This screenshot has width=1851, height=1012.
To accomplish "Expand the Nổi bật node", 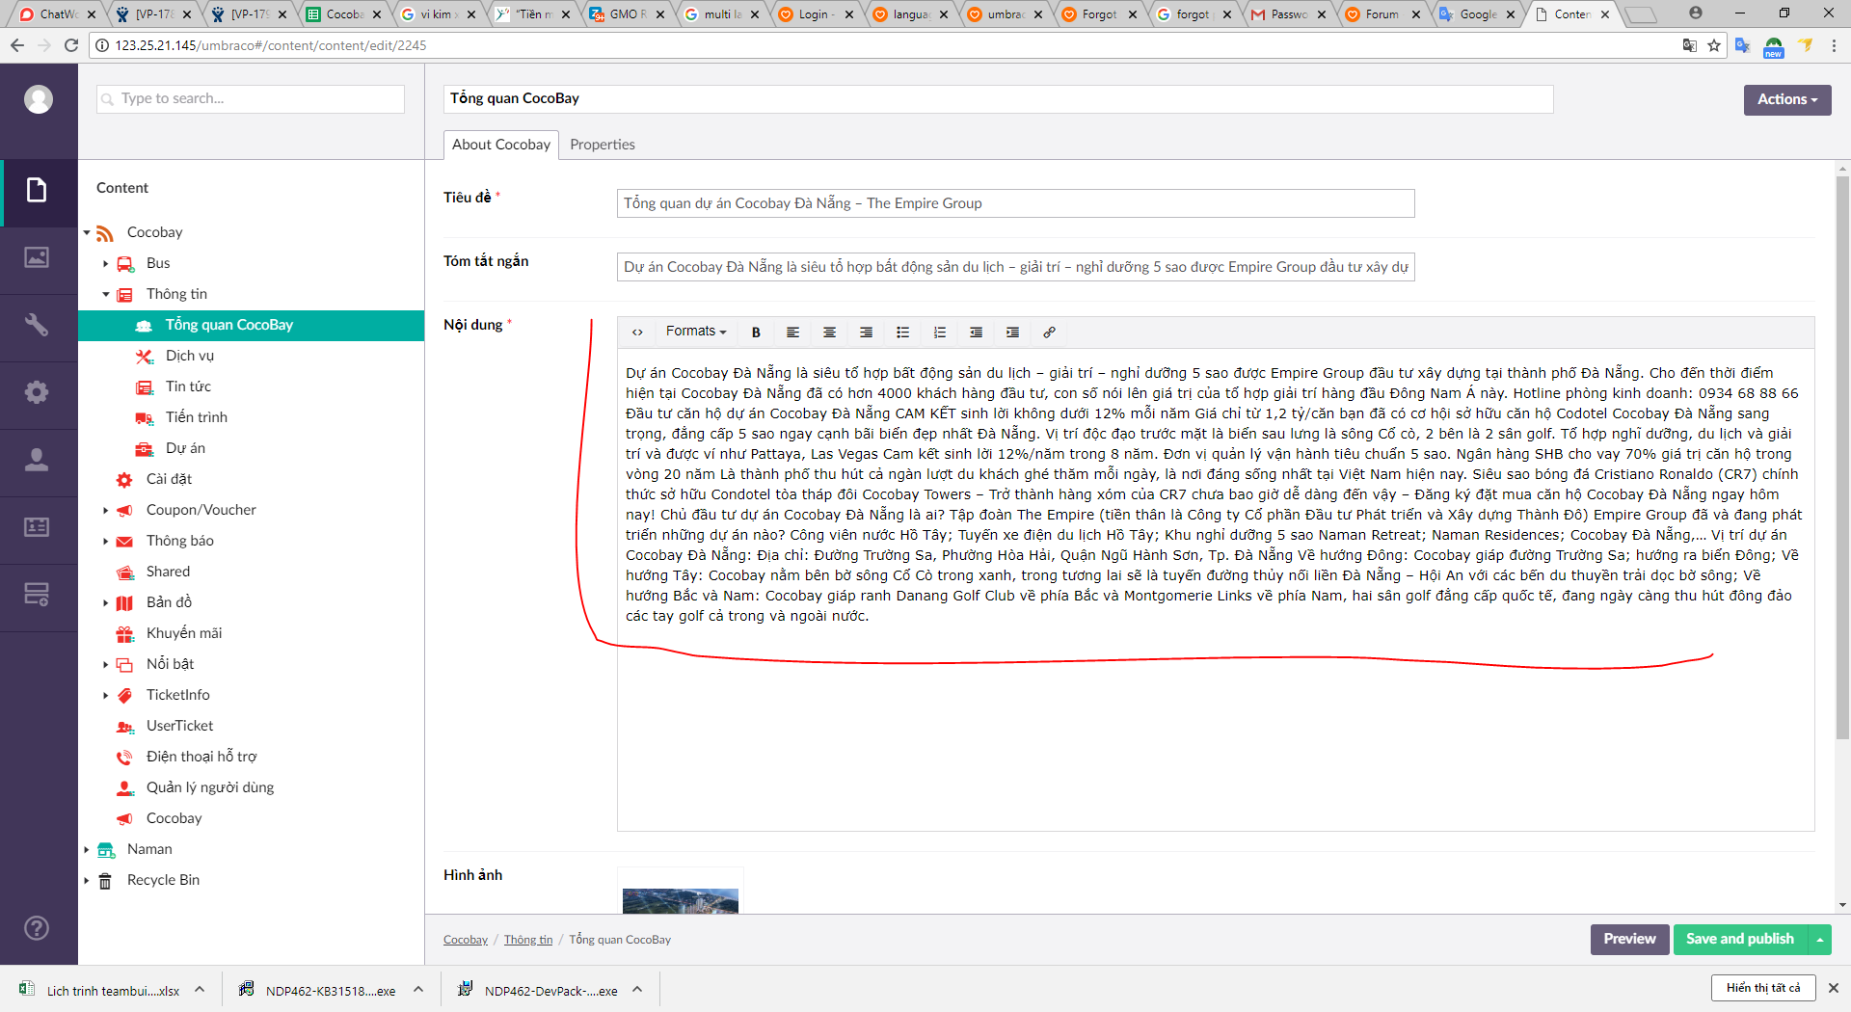I will [x=106, y=664].
